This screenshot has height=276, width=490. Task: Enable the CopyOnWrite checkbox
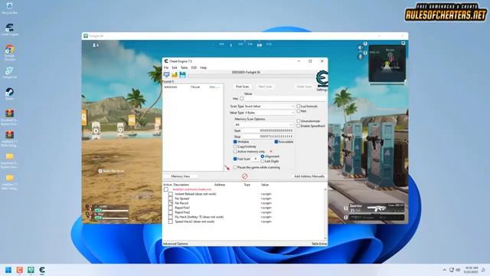[235, 146]
